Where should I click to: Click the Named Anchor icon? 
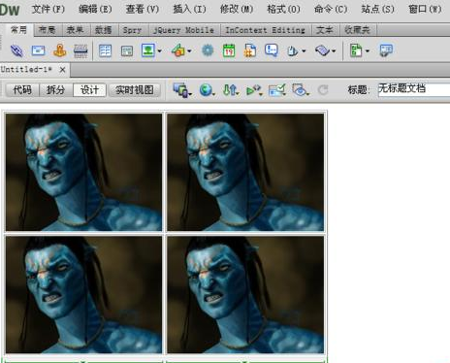point(60,50)
